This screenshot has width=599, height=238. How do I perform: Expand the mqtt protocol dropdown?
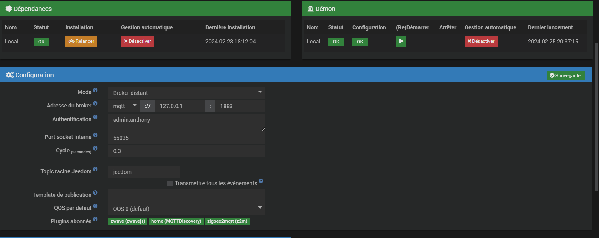pos(124,106)
